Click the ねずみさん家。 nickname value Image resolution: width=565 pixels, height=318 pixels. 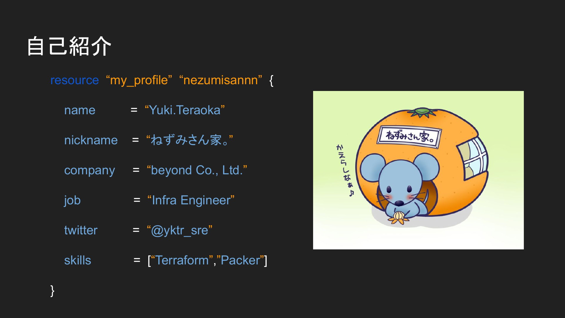tap(190, 140)
